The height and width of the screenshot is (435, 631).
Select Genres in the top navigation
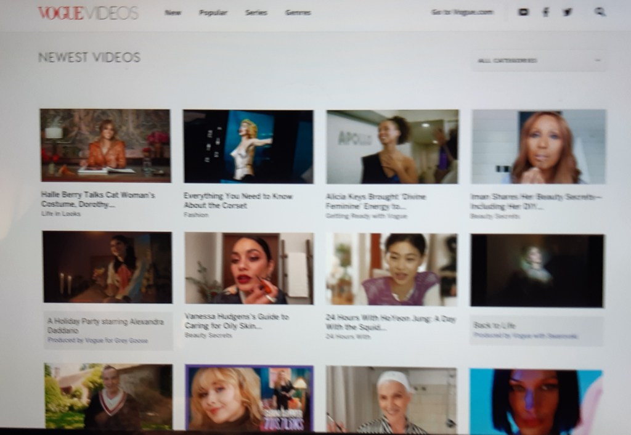pos(298,12)
